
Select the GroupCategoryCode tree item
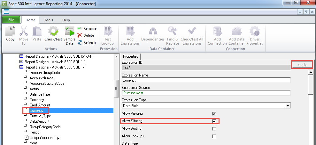[45, 127]
